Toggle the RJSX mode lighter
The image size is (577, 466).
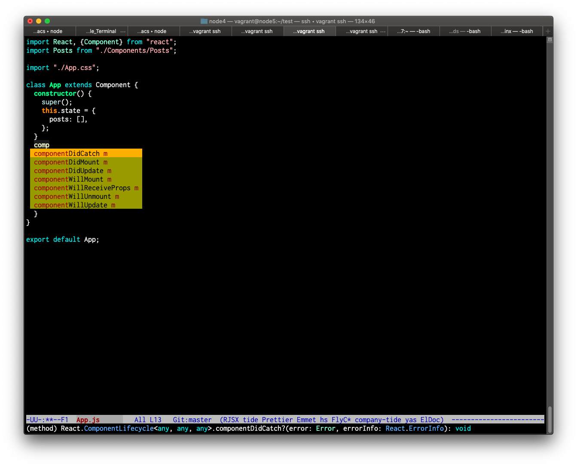[232, 420]
